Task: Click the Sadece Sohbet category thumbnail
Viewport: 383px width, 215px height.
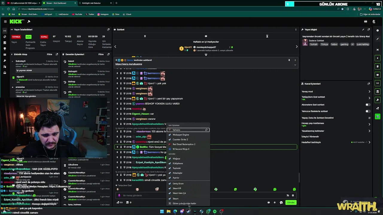Action: coord(305,42)
